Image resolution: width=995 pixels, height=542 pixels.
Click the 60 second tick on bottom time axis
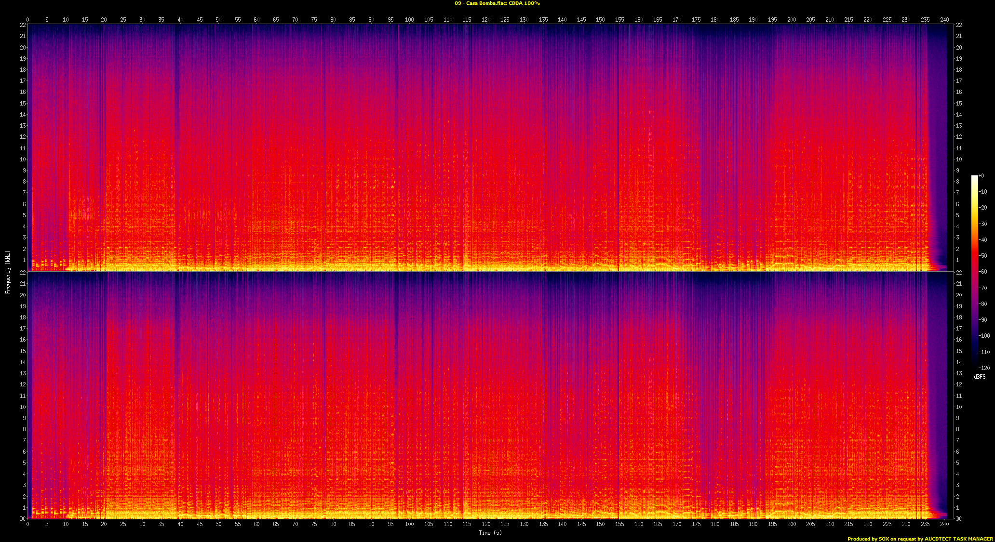click(256, 524)
